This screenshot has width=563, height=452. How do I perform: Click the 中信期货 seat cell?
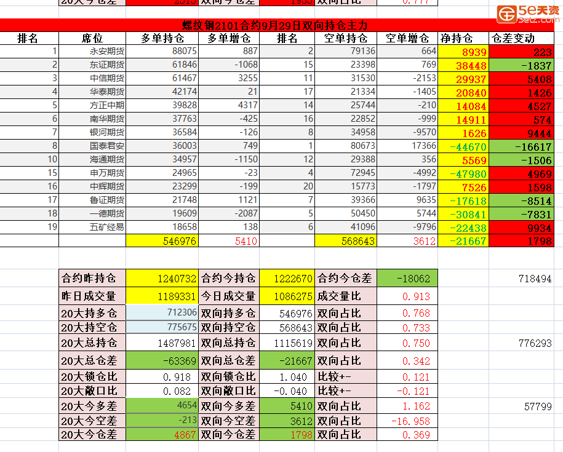click(92, 78)
